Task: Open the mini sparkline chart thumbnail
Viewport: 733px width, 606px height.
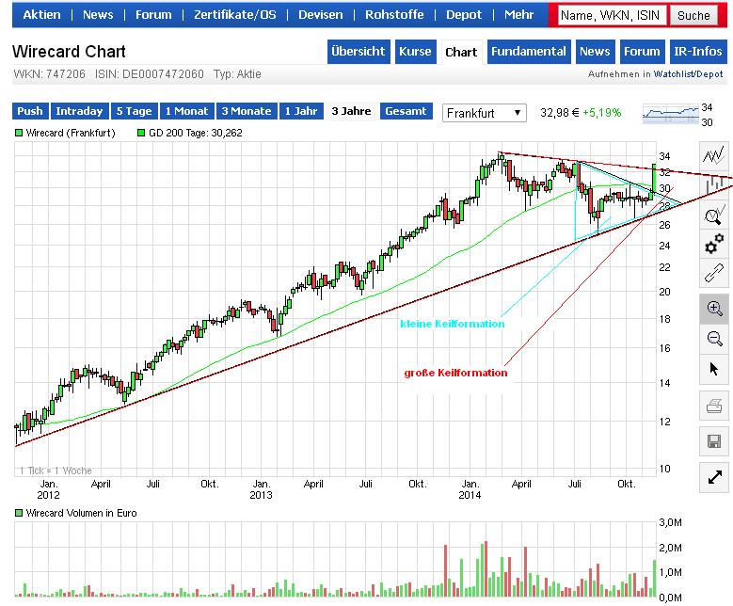Action: tap(670, 114)
